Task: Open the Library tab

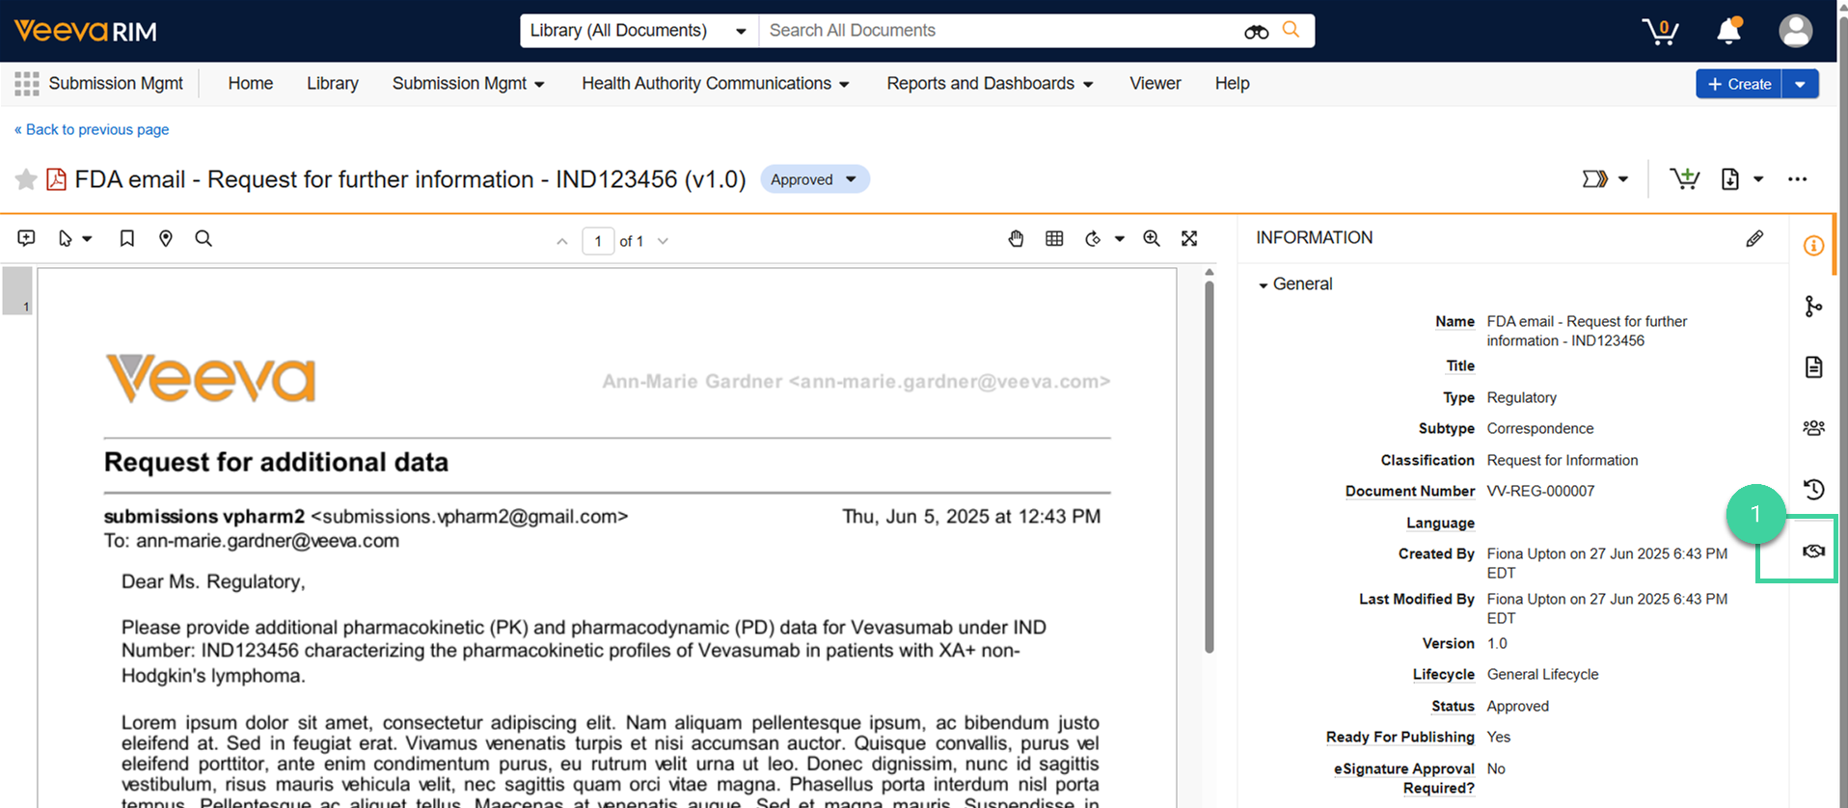Action: [x=333, y=84]
